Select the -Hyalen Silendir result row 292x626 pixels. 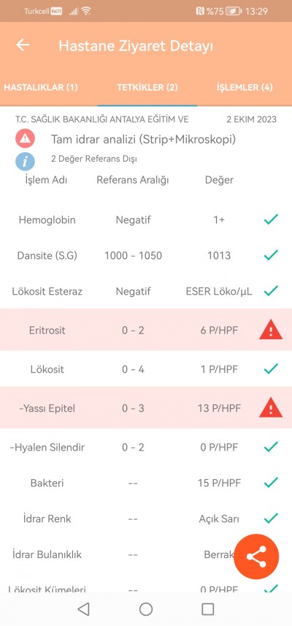coord(146,447)
